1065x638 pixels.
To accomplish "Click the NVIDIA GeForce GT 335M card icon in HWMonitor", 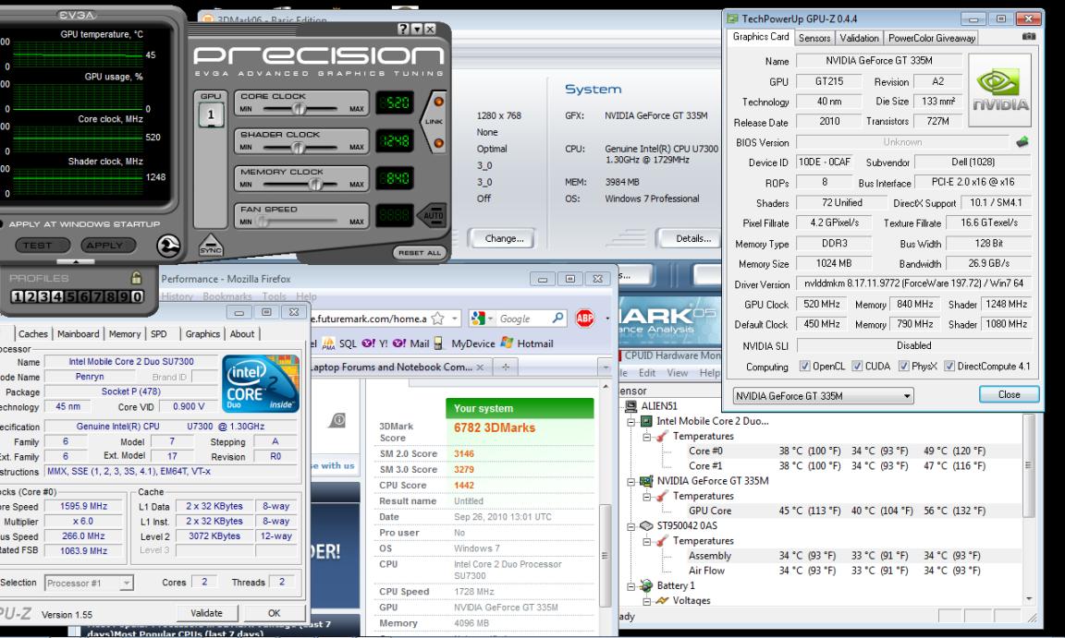I will click(646, 481).
